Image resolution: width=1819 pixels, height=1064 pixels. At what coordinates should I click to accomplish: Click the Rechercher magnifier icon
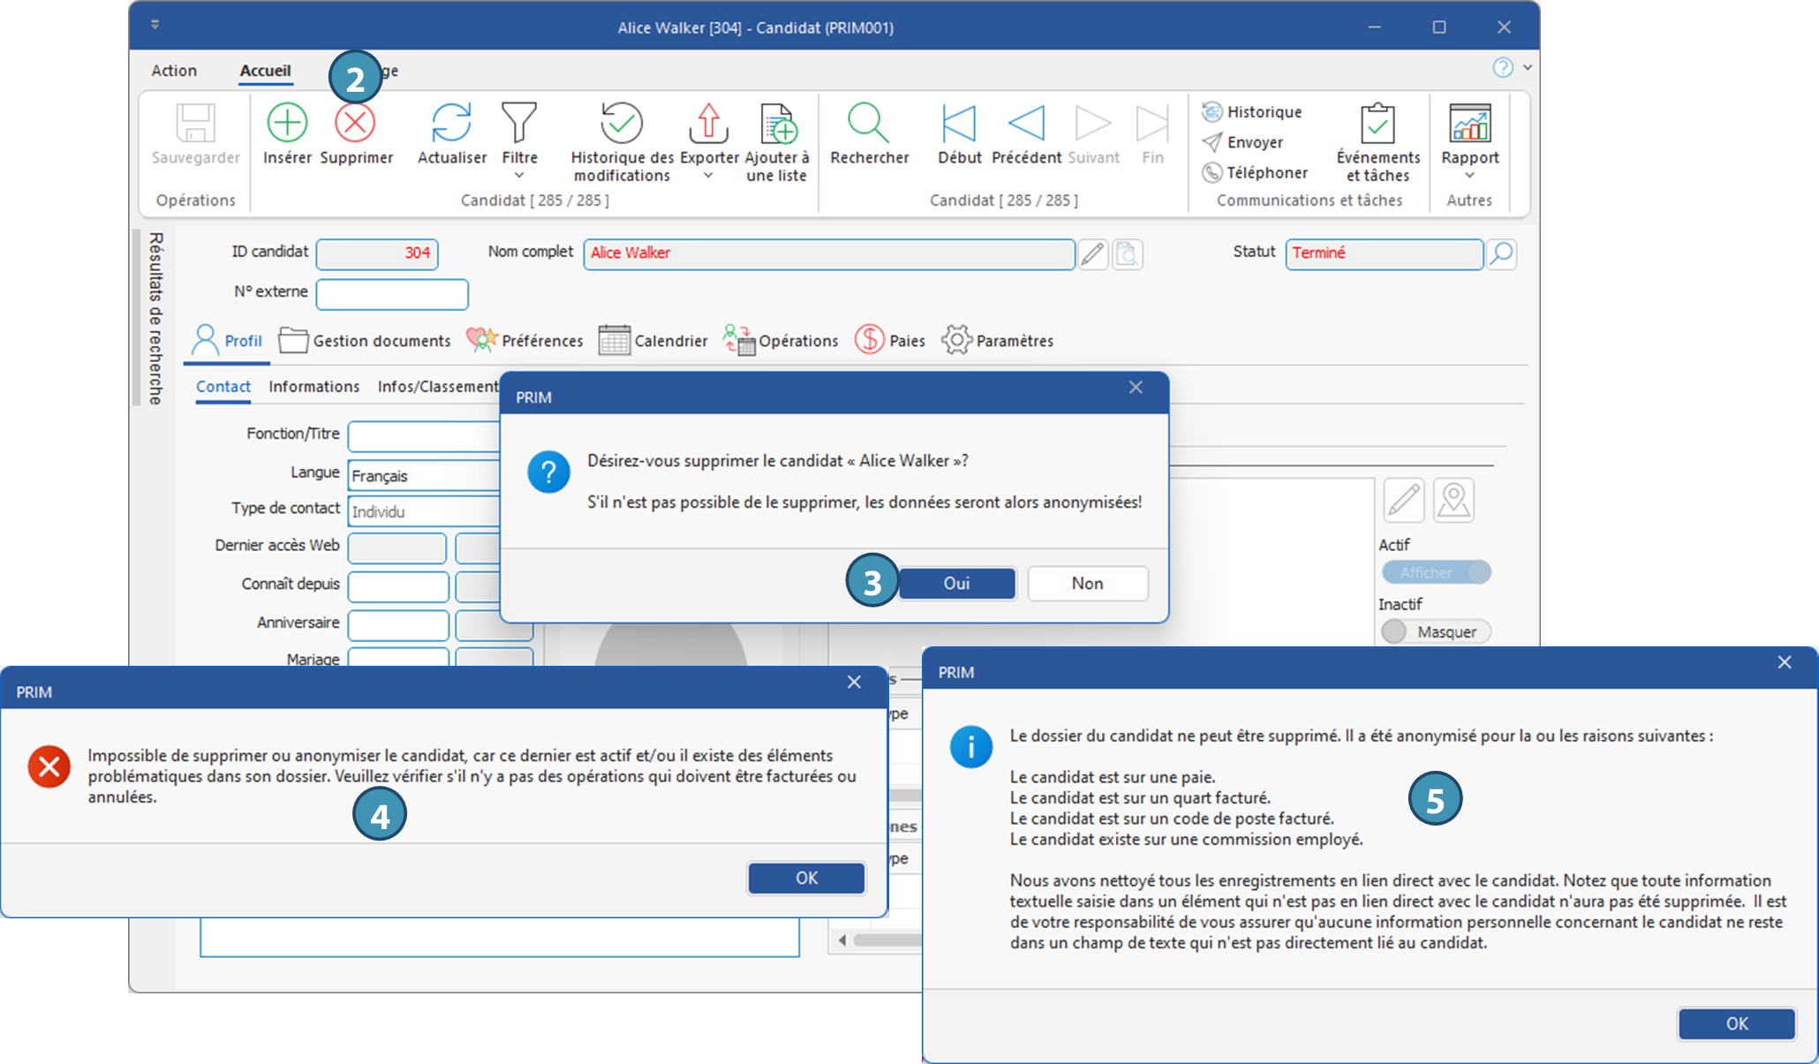(868, 123)
